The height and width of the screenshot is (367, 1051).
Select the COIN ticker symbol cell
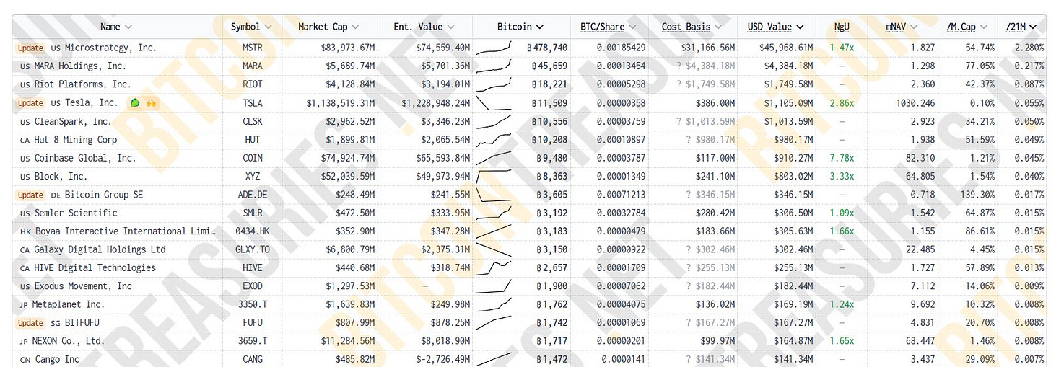(253, 158)
